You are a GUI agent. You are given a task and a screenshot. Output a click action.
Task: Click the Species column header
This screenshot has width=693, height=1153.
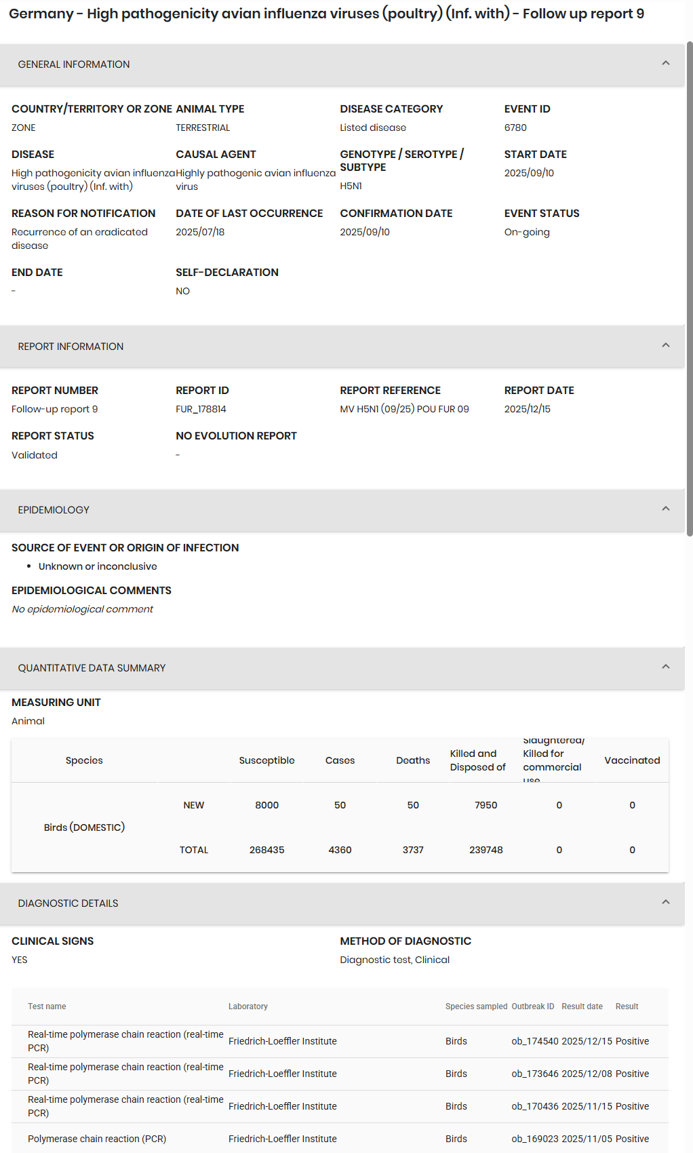84,760
